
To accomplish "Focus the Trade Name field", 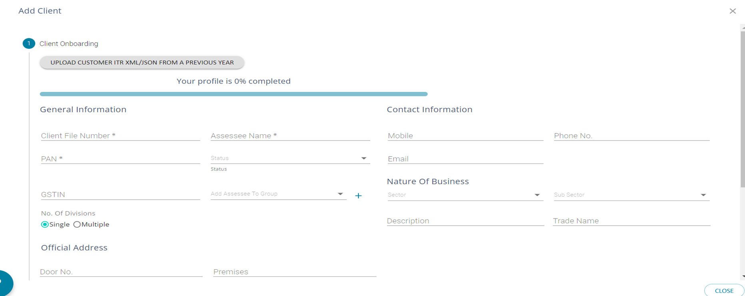I will (x=631, y=221).
